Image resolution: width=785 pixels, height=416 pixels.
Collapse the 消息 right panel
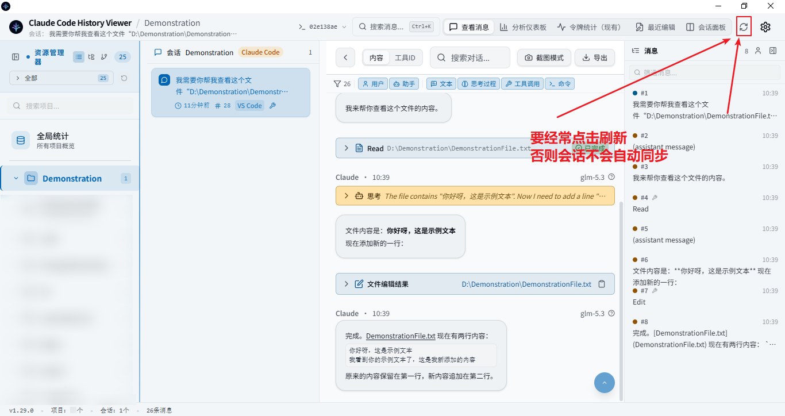pos(772,51)
